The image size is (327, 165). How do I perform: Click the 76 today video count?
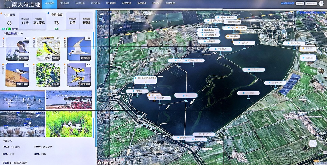[57, 23]
